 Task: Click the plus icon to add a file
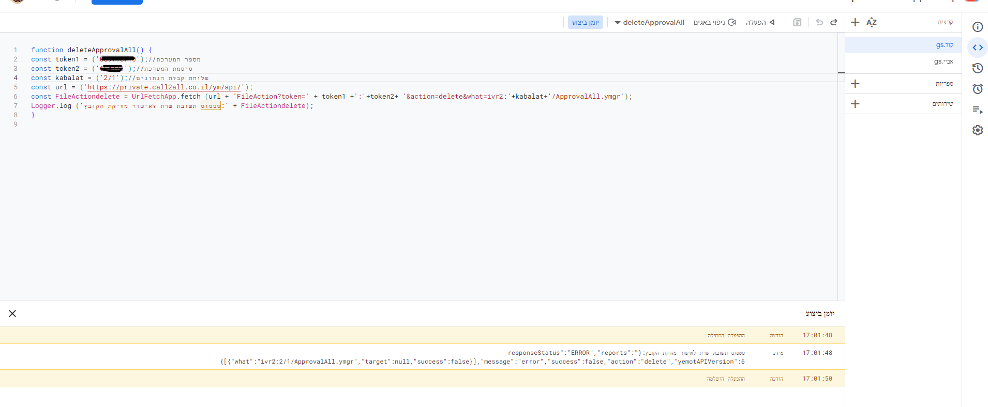(x=855, y=22)
